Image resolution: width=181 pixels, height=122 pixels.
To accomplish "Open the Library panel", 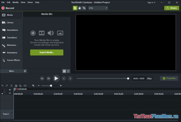I will click(x=11, y=22).
